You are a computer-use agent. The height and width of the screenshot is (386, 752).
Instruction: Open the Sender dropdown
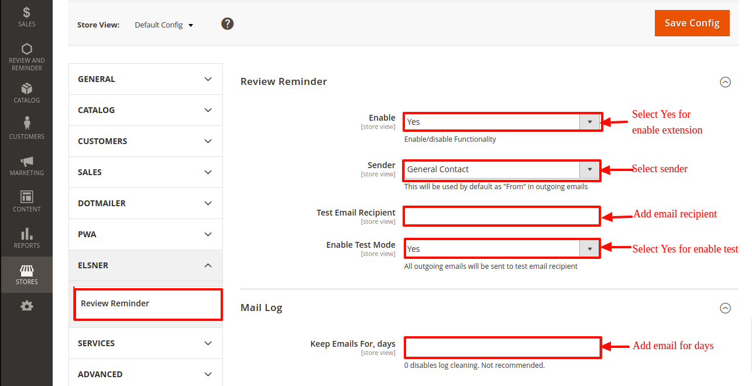(502, 169)
